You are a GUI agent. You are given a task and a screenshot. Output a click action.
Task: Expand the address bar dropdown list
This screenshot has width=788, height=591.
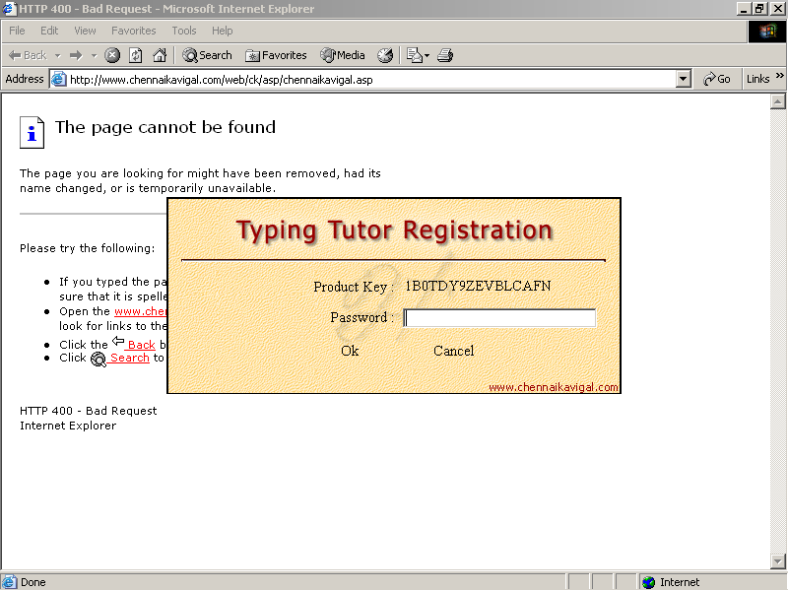683,80
